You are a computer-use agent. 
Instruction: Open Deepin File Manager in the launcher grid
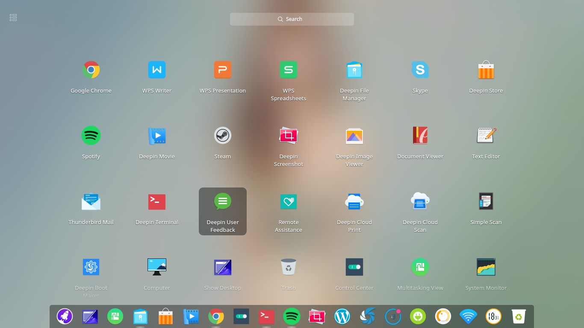354,70
